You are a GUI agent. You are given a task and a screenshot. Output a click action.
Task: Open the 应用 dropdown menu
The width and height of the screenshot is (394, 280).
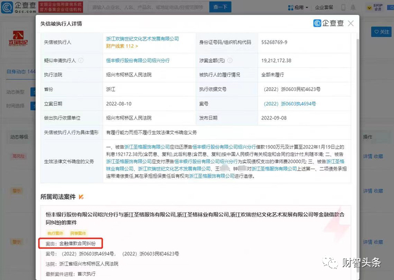[300, 7]
